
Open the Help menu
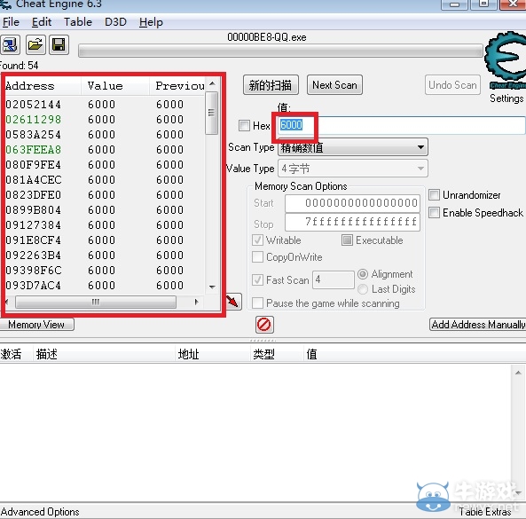point(151,22)
